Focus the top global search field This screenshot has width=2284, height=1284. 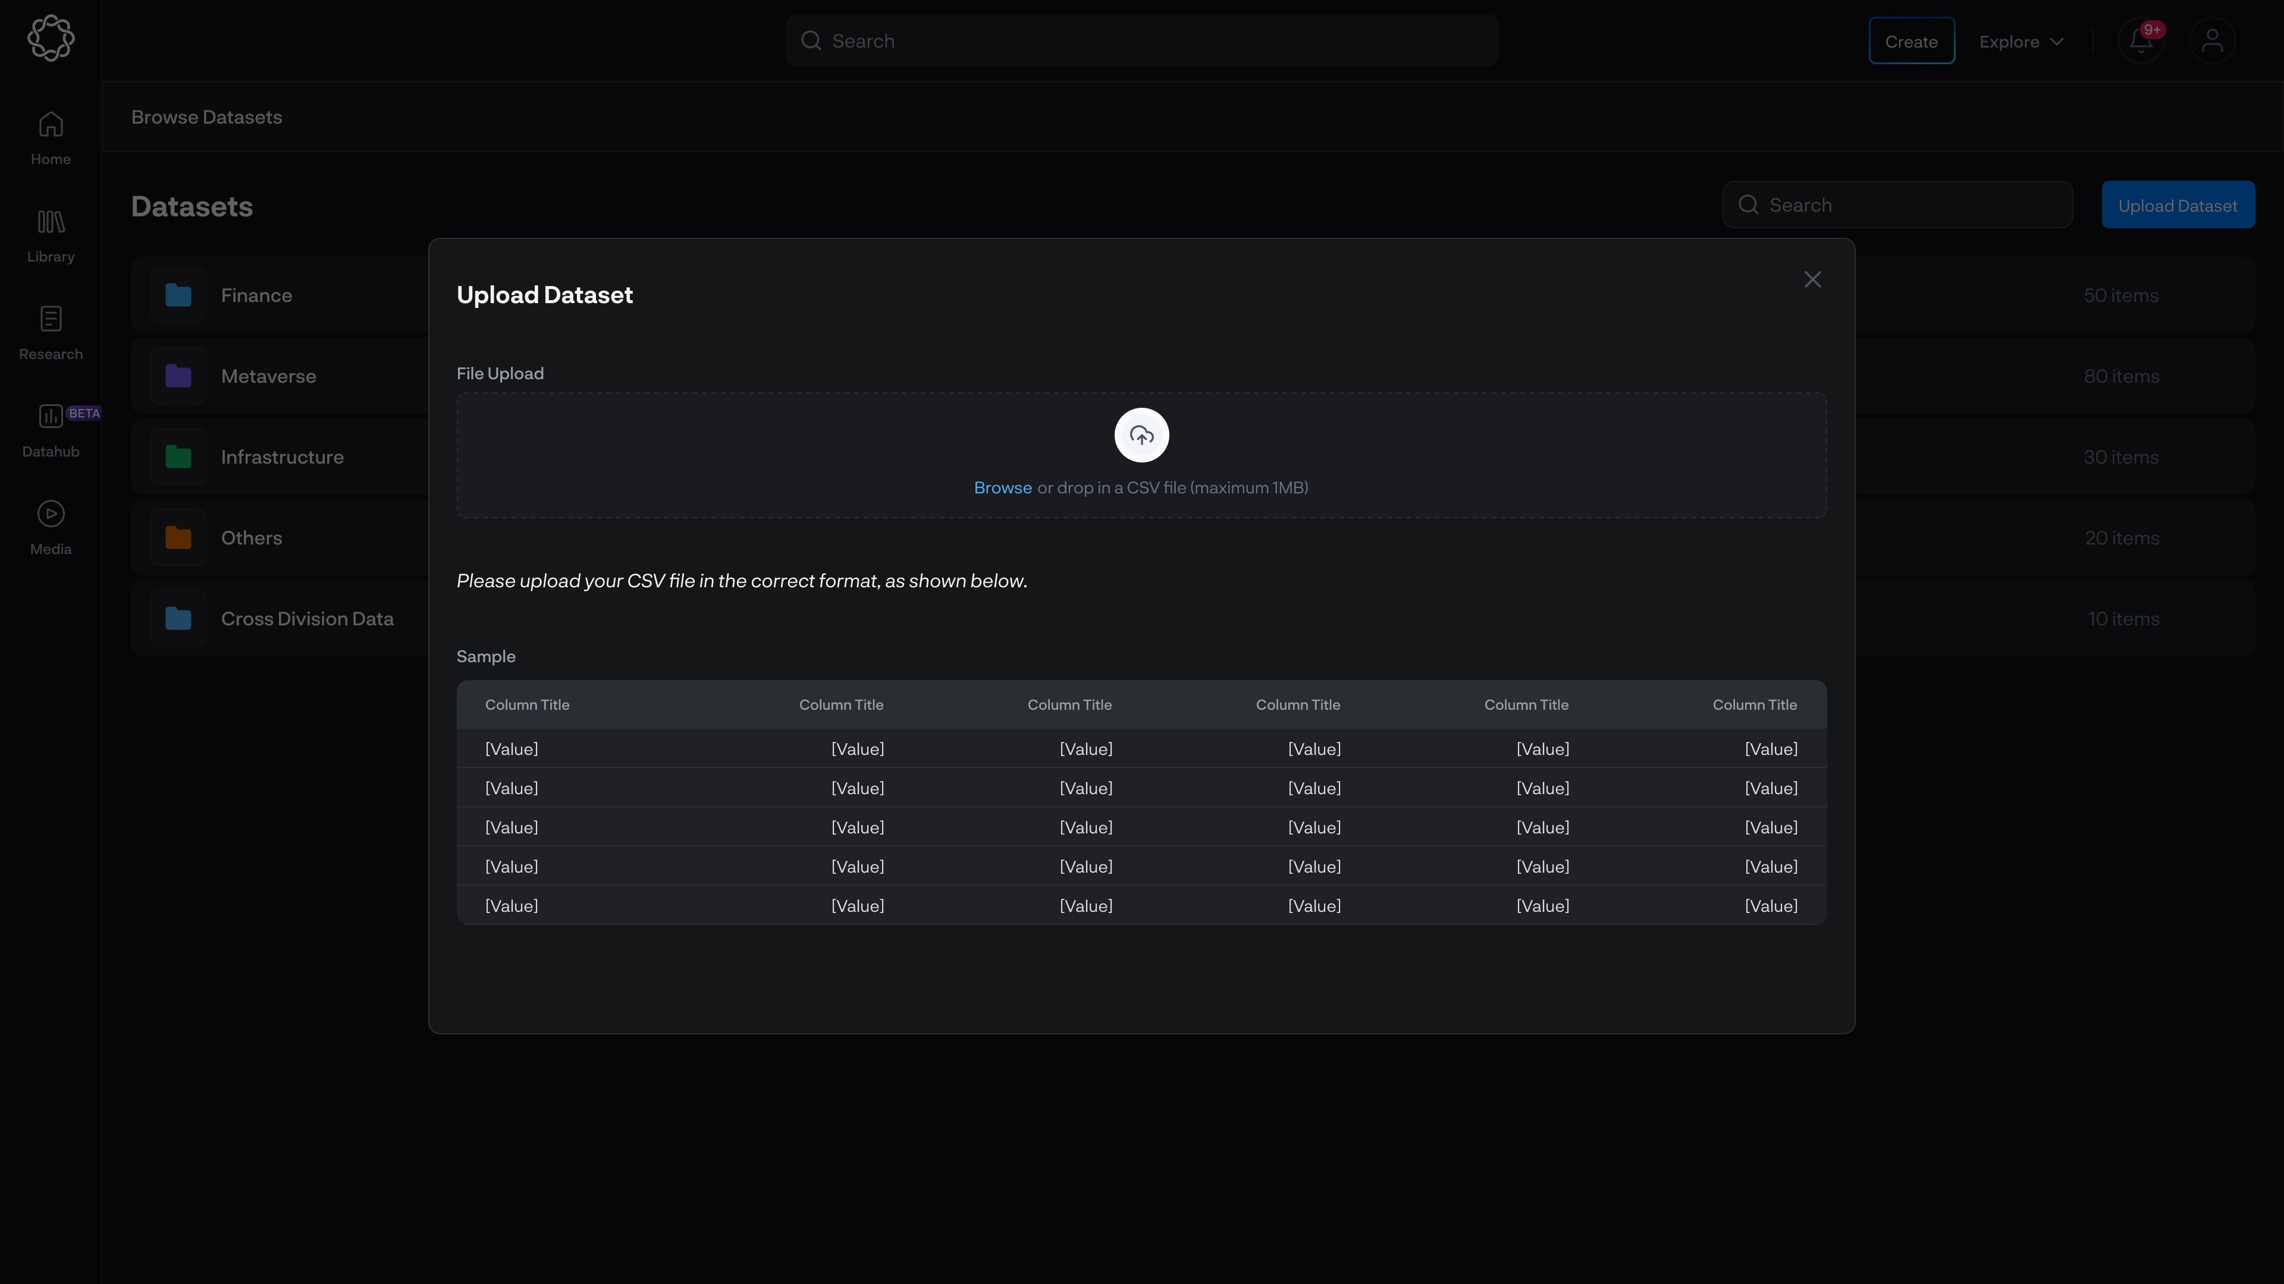click(x=1153, y=42)
